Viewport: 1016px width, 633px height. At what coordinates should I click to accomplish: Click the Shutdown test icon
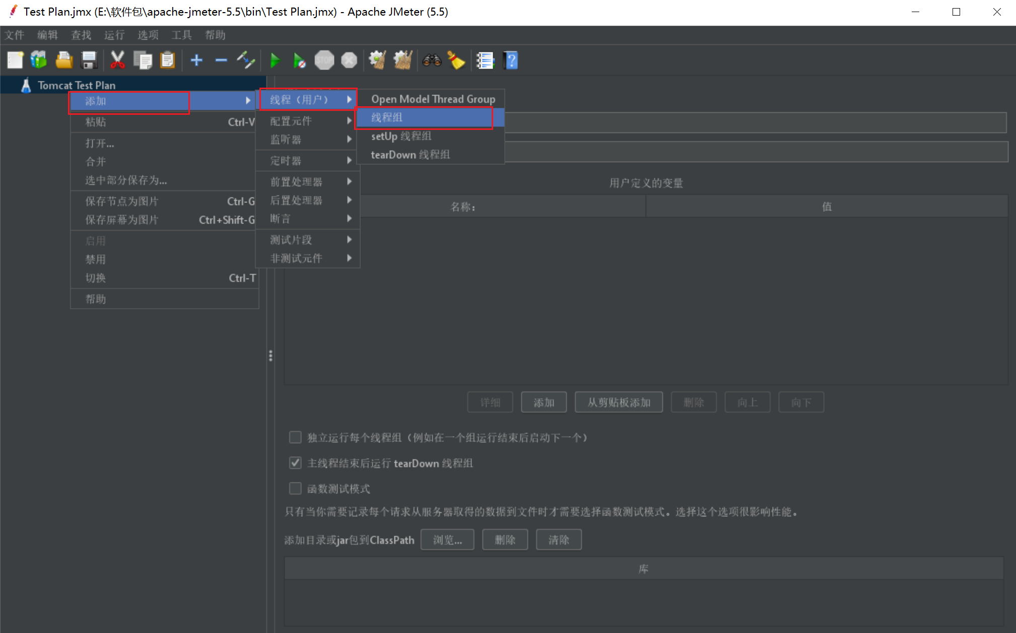[x=349, y=60]
